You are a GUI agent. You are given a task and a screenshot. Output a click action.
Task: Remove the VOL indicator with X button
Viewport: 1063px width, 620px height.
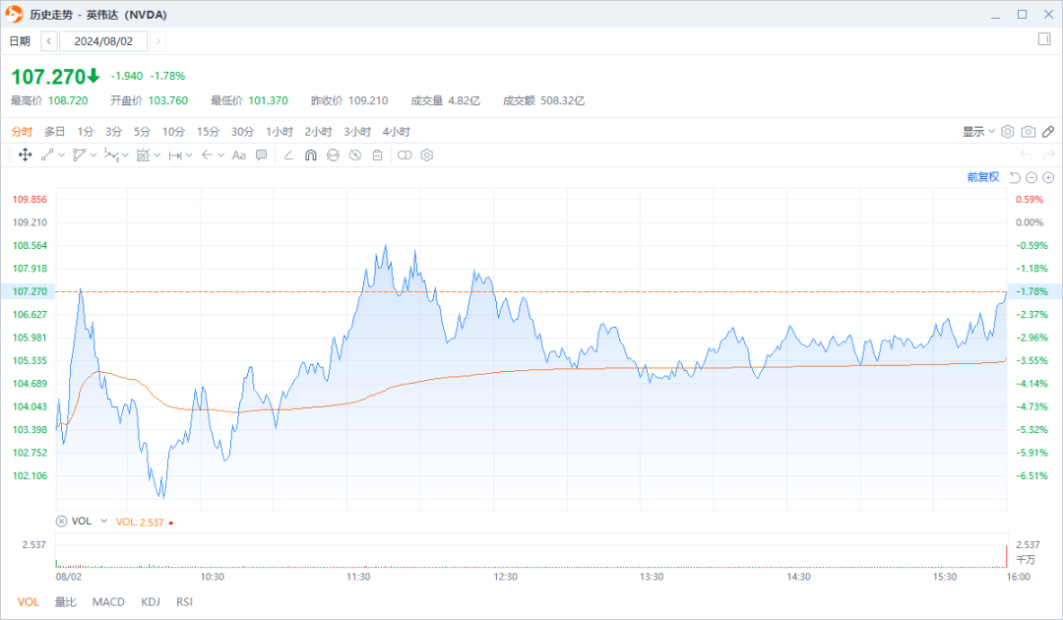[x=61, y=522]
